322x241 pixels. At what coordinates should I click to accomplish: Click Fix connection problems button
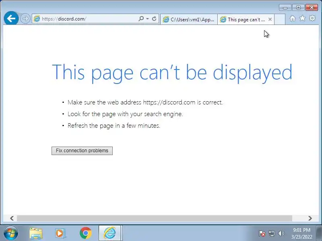pos(82,151)
